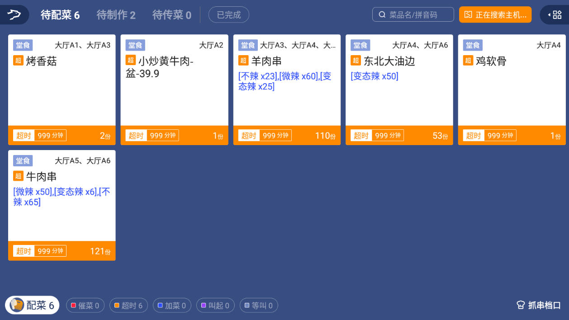Image resolution: width=569 pixels, height=320 pixels.
Task: Click the back arrow logo icon
Action: (14, 14)
